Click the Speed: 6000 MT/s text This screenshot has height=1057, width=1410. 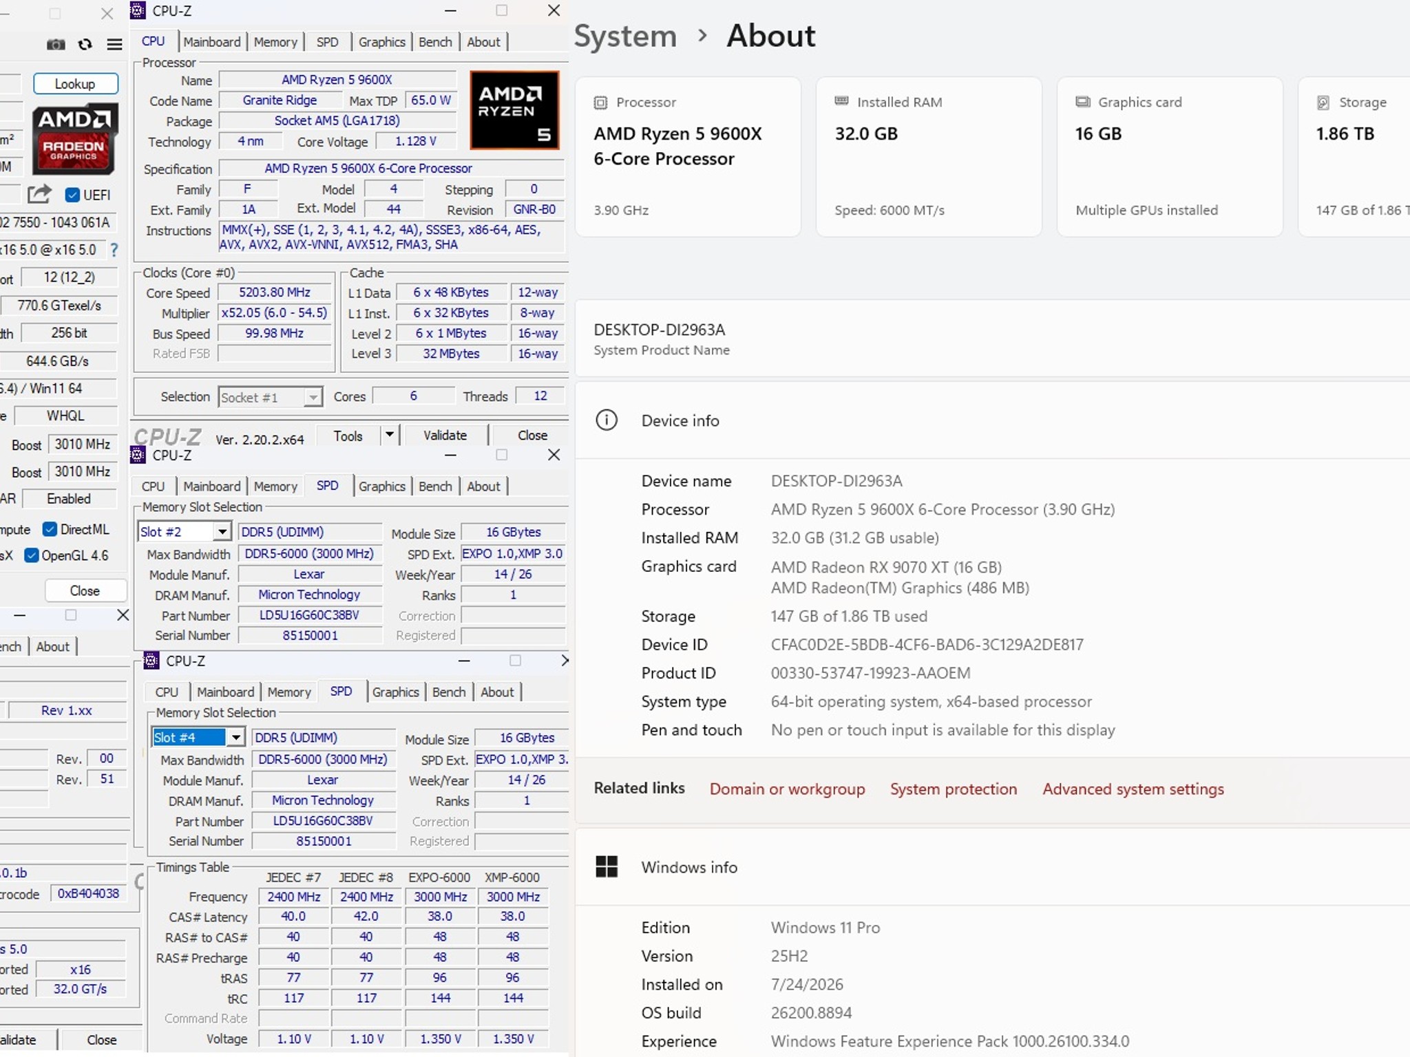click(889, 211)
